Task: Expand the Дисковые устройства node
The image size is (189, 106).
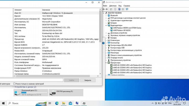Action: point(106,33)
